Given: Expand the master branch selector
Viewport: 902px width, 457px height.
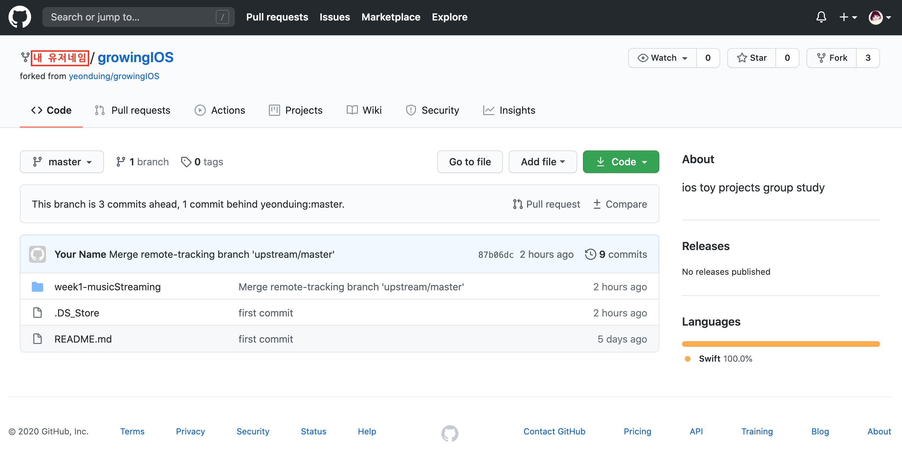Looking at the screenshot, I should click(62, 162).
